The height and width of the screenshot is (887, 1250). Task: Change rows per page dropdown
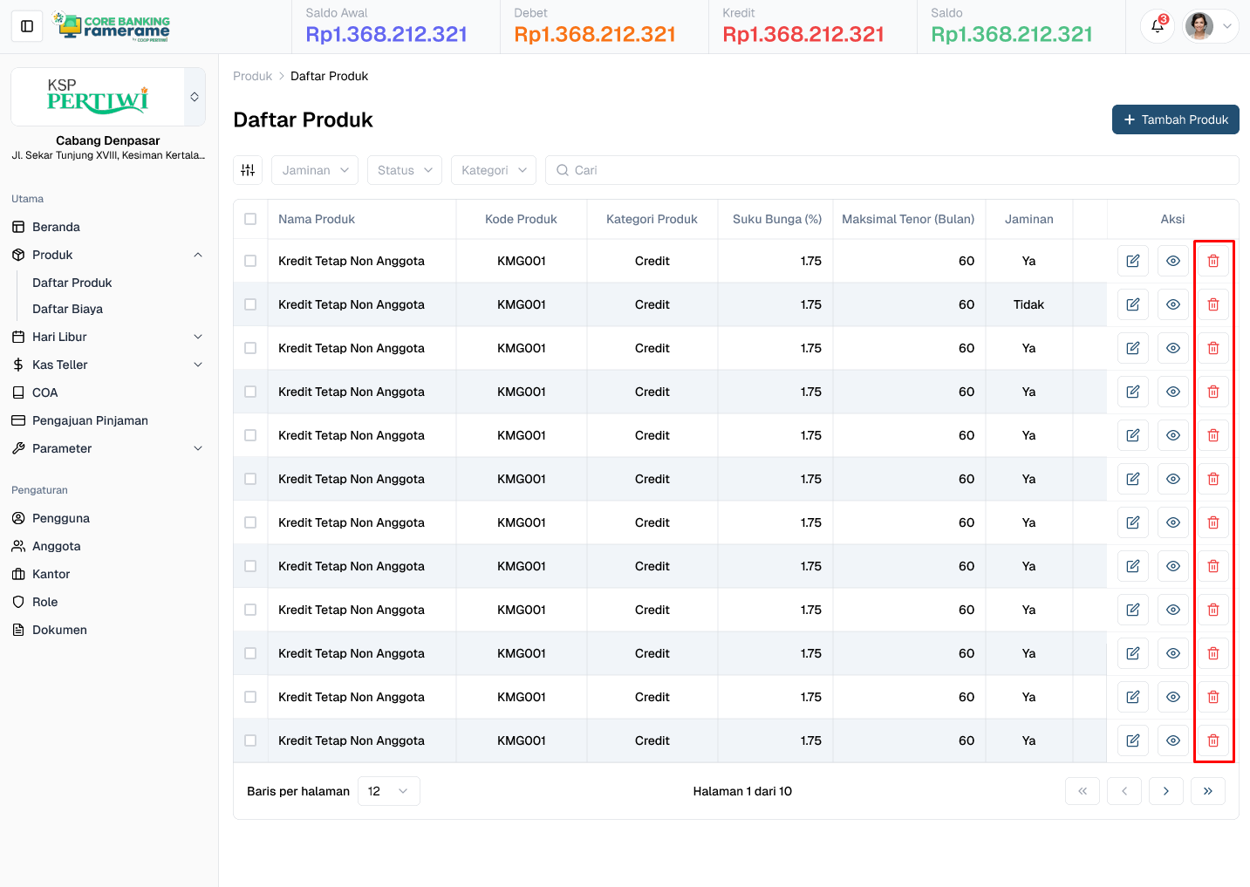point(388,791)
